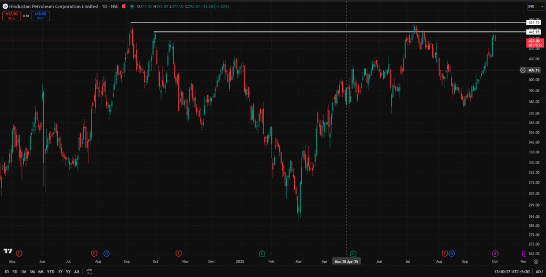This screenshot has height=277, width=546.
Task: Open the INR currency dropdown
Action: tap(533, 6)
